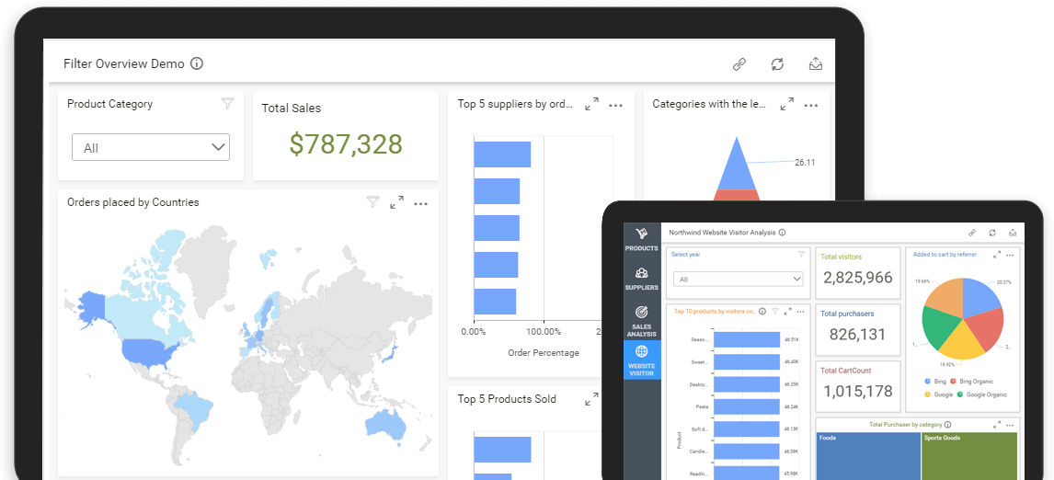Viewport: 1054px width, 480px height.
Task: Open more options for Orders by Countries
Action: [x=421, y=203]
